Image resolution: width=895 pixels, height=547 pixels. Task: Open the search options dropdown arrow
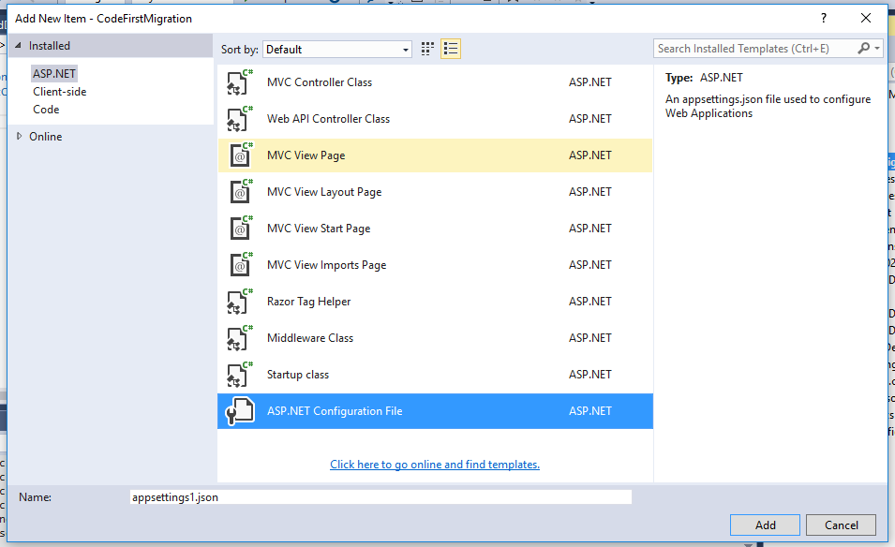(877, 49)
